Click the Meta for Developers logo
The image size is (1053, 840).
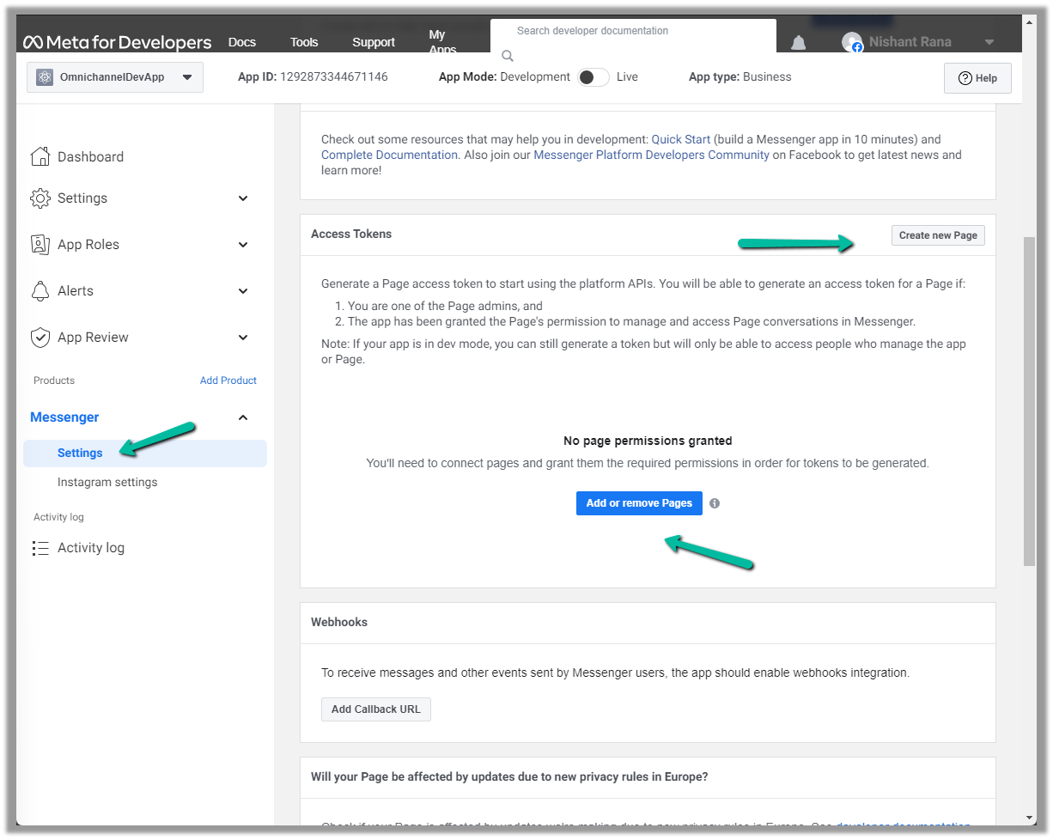click(x=118, y=42)
